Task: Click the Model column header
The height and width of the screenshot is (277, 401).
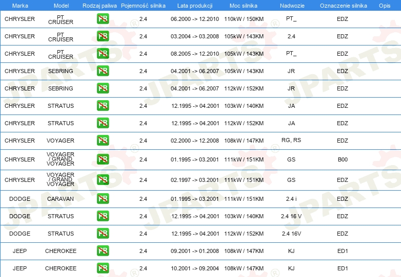Action: [x=62, y=6]
